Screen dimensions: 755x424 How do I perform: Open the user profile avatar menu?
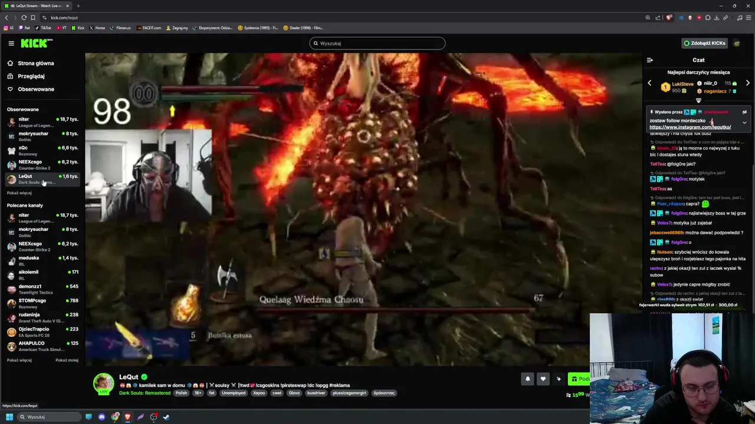(737, 43)
